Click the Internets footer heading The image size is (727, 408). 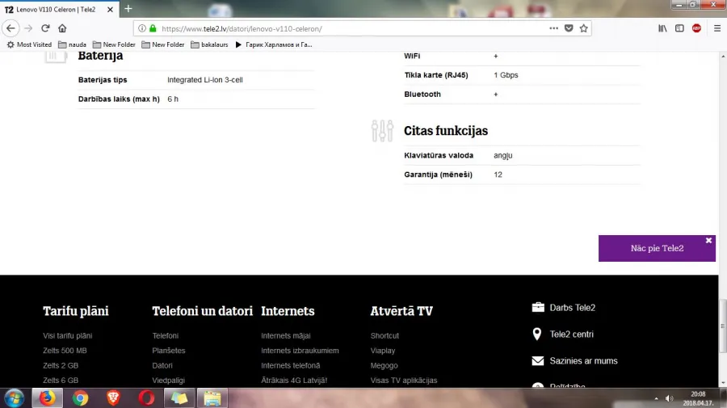coord(288,311)
